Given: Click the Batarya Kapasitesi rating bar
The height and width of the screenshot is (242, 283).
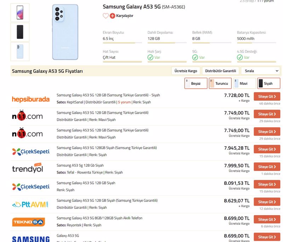Looking at the screenshot, I should click(256, 43).
